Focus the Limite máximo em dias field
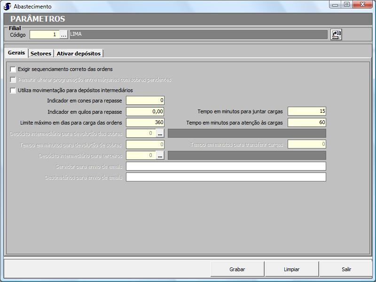Screen dimensions: 376x282 click(x=145, y=122)
